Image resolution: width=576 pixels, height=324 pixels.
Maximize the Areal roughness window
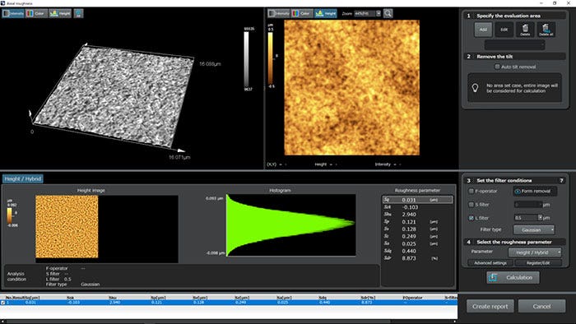[555, 3]
